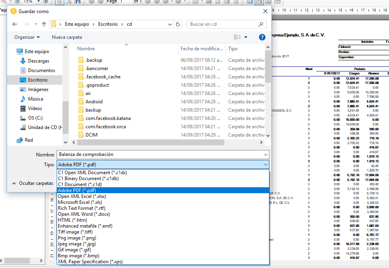Pick Png image (*.png) from list
The width and height of the screenshot is (389, 268).
pos(77,238)
